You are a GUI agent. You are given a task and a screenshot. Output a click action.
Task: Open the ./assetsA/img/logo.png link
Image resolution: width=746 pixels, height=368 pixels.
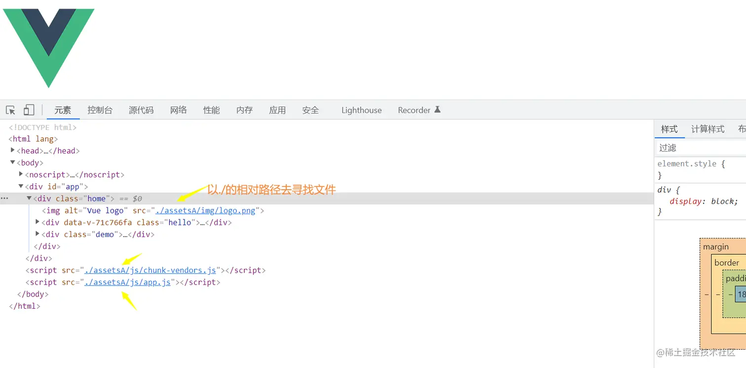pyautogui.click(x=205, y=210)
